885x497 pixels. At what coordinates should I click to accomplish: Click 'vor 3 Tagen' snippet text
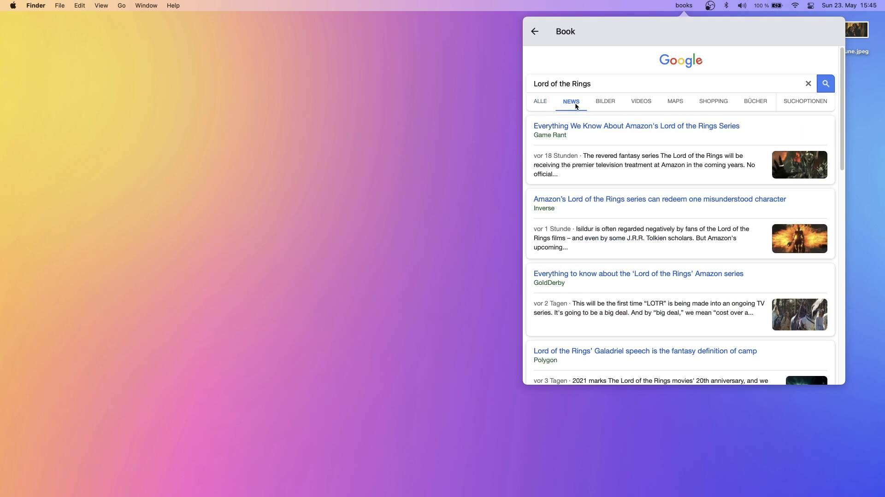click(550, 381)
